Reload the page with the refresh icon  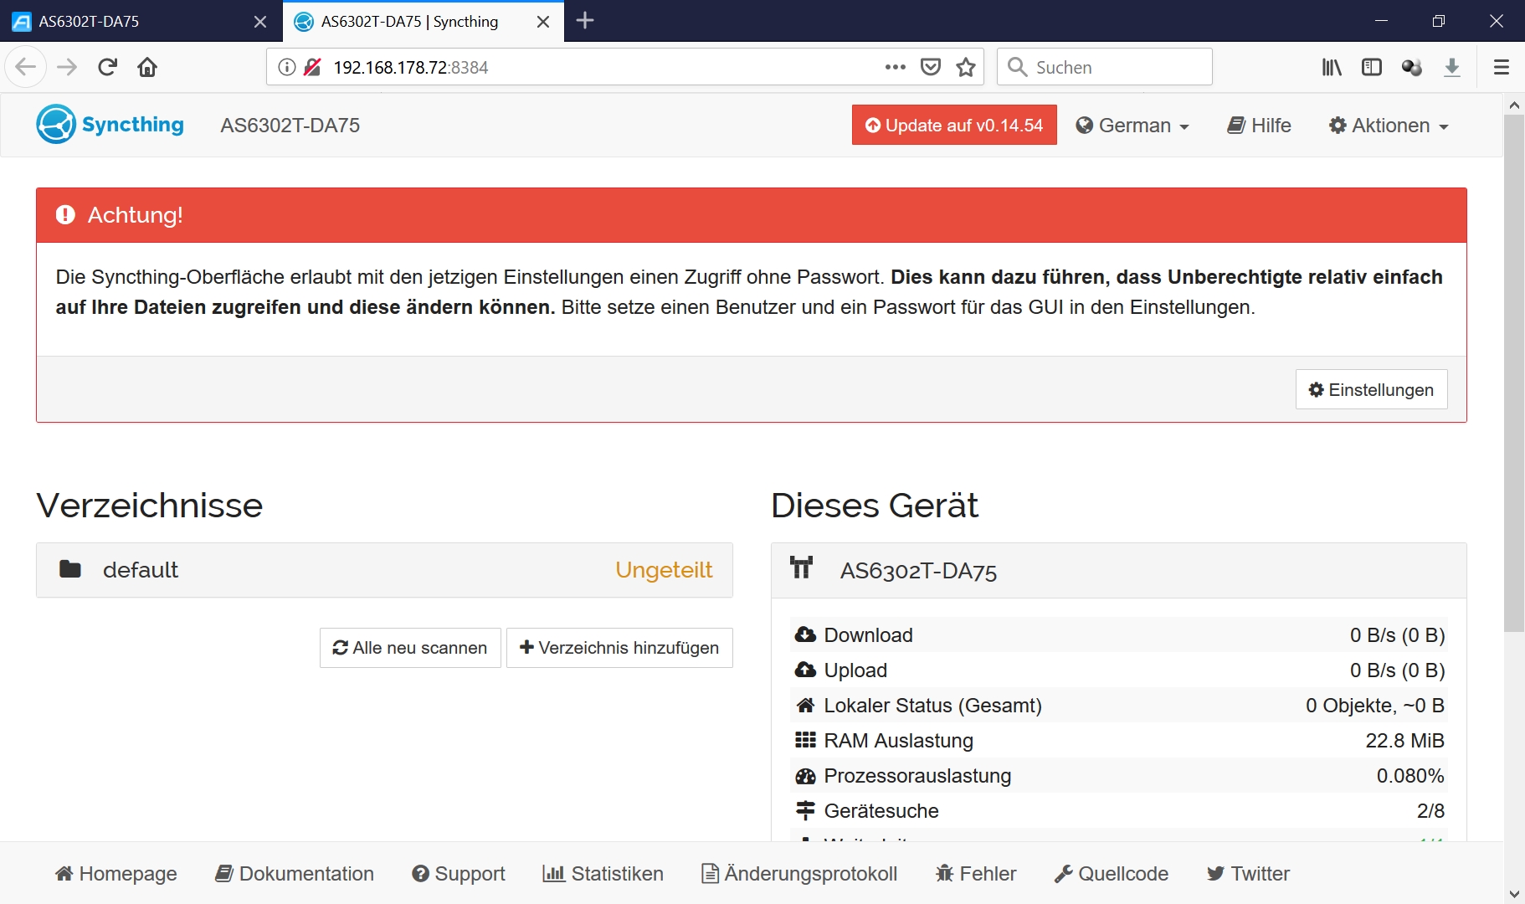107,67
